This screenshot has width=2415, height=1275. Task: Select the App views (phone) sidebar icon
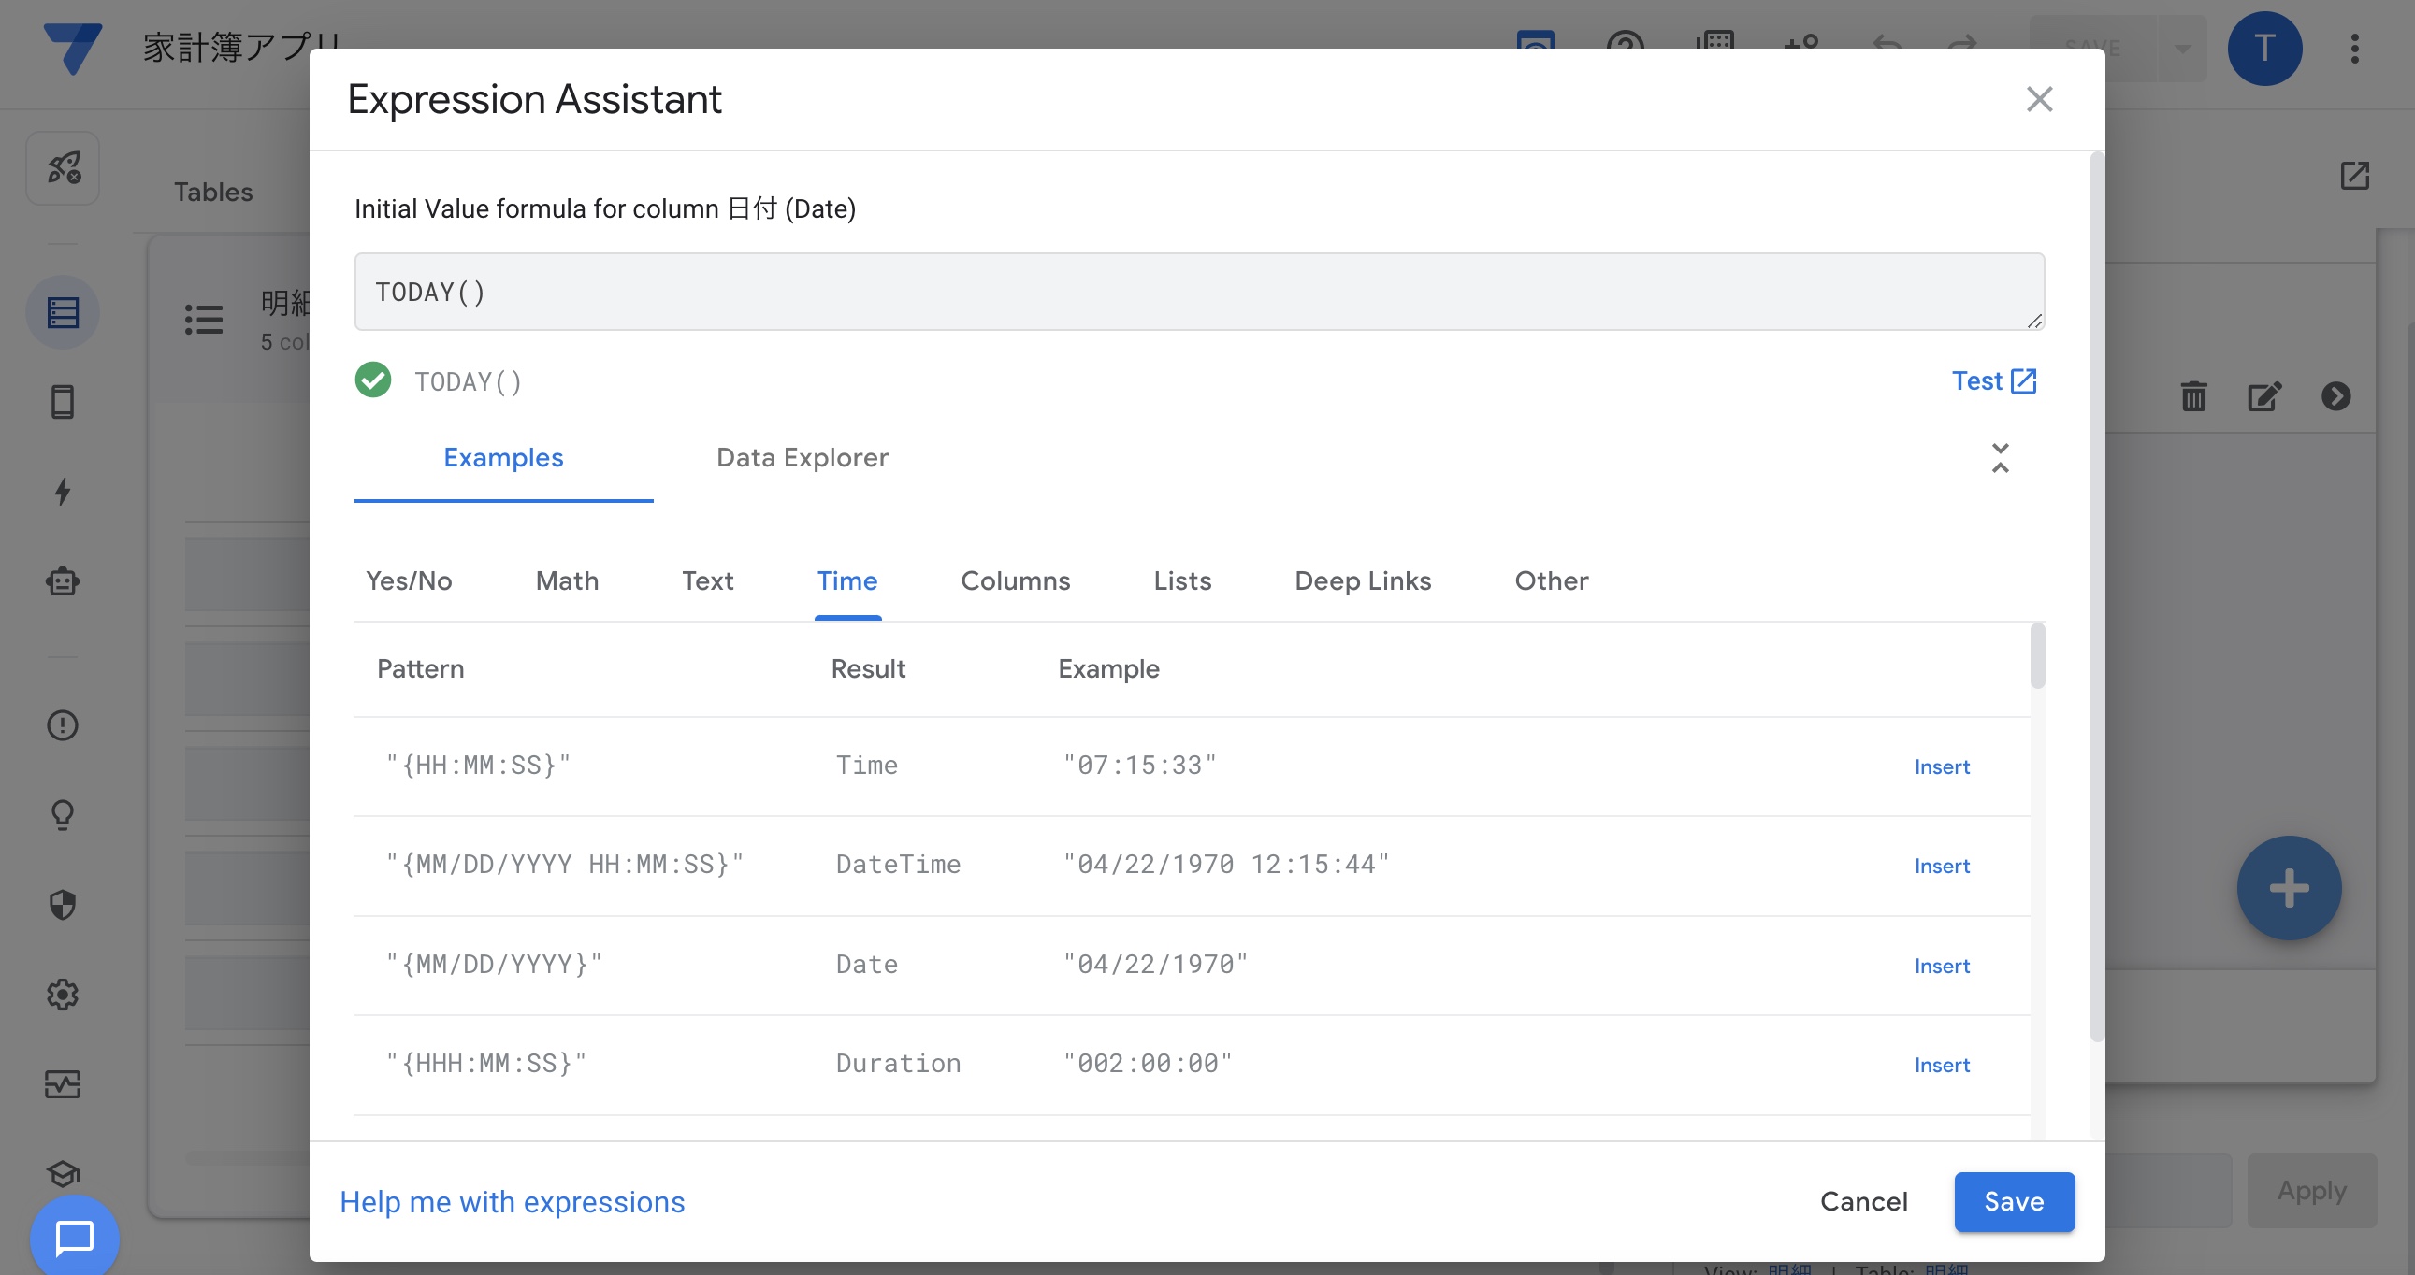[x=62, y=402]
